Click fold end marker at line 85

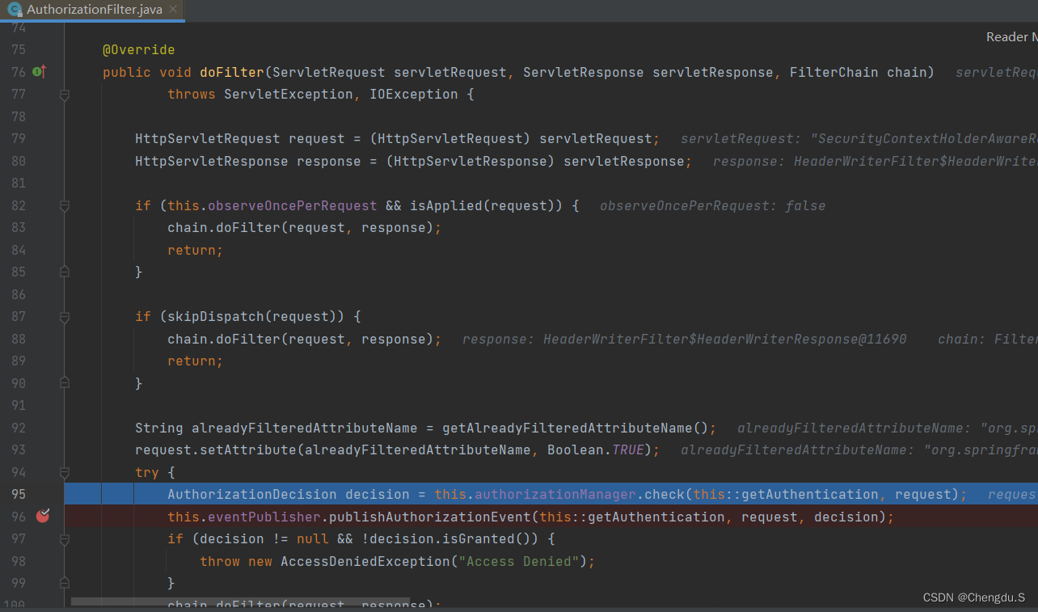pos(65,272)
